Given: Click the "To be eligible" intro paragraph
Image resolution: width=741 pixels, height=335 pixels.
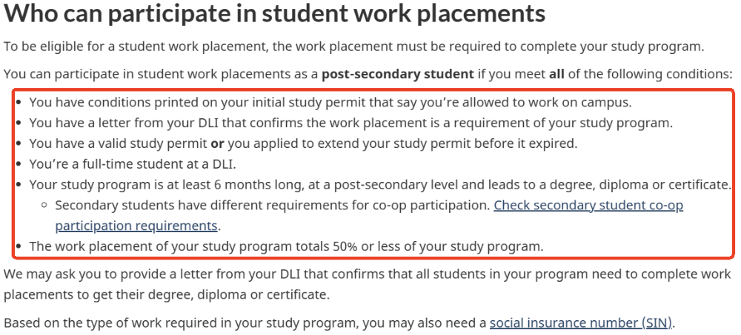Looking at the screenshot, I should [353, 47].
